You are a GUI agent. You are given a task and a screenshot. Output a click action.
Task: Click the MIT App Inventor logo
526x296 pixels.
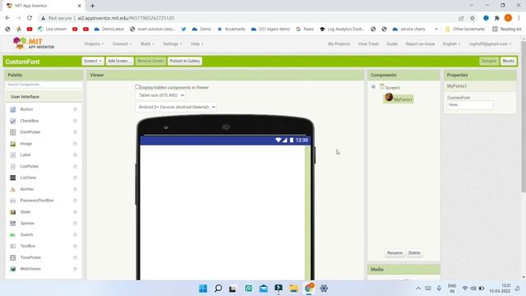(33, 44)
